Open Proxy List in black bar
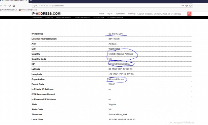Image resolution: width=208 pixels, height=125 pixels. pyautogui.click(x=49, y=17)
